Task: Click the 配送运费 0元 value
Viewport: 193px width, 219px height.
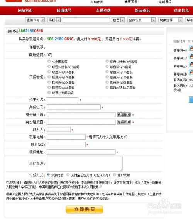Action: coord(49,55)
